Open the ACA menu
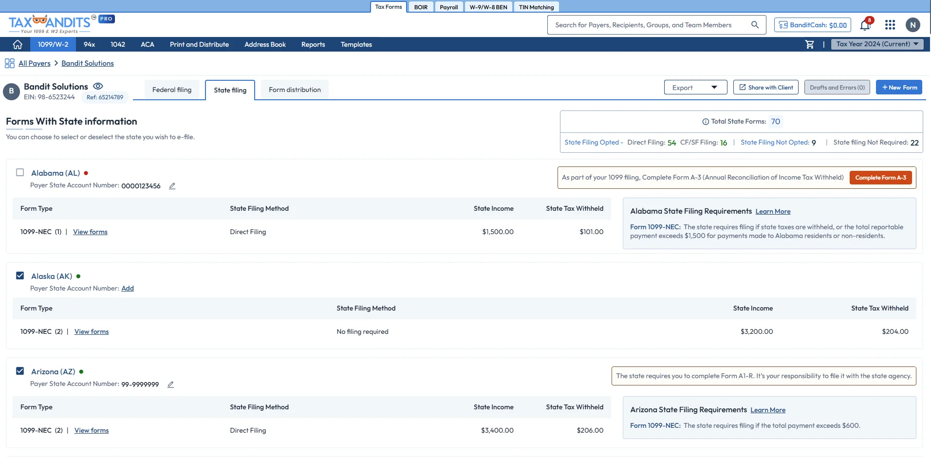This screenshot has height=457, width=931. [148, 44]
